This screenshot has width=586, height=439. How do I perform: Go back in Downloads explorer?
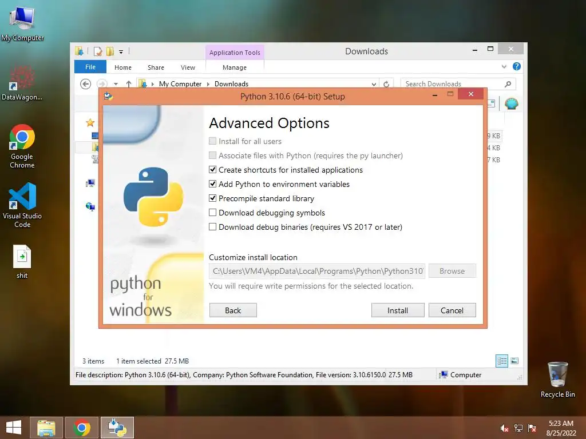pyautogui.click(x=86, y=84)
